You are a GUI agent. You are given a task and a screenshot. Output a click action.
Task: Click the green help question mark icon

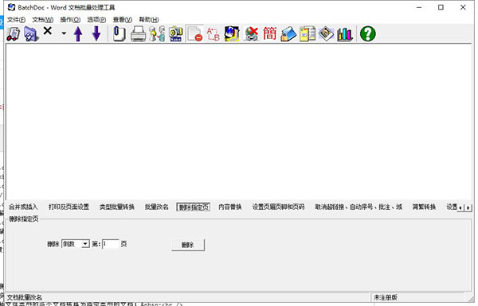point(367,33)
